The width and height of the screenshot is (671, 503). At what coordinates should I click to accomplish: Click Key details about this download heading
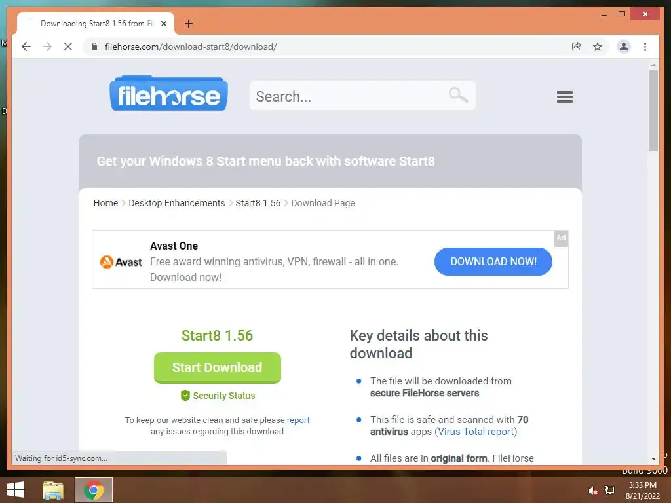[x=419, y=345]
